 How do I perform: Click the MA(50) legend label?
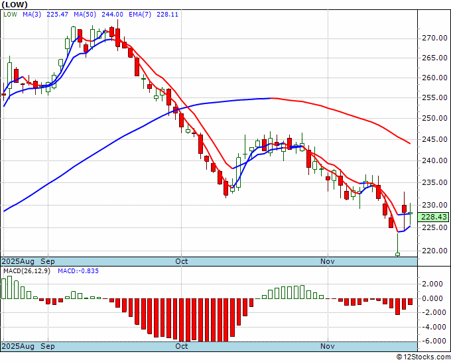85,15
